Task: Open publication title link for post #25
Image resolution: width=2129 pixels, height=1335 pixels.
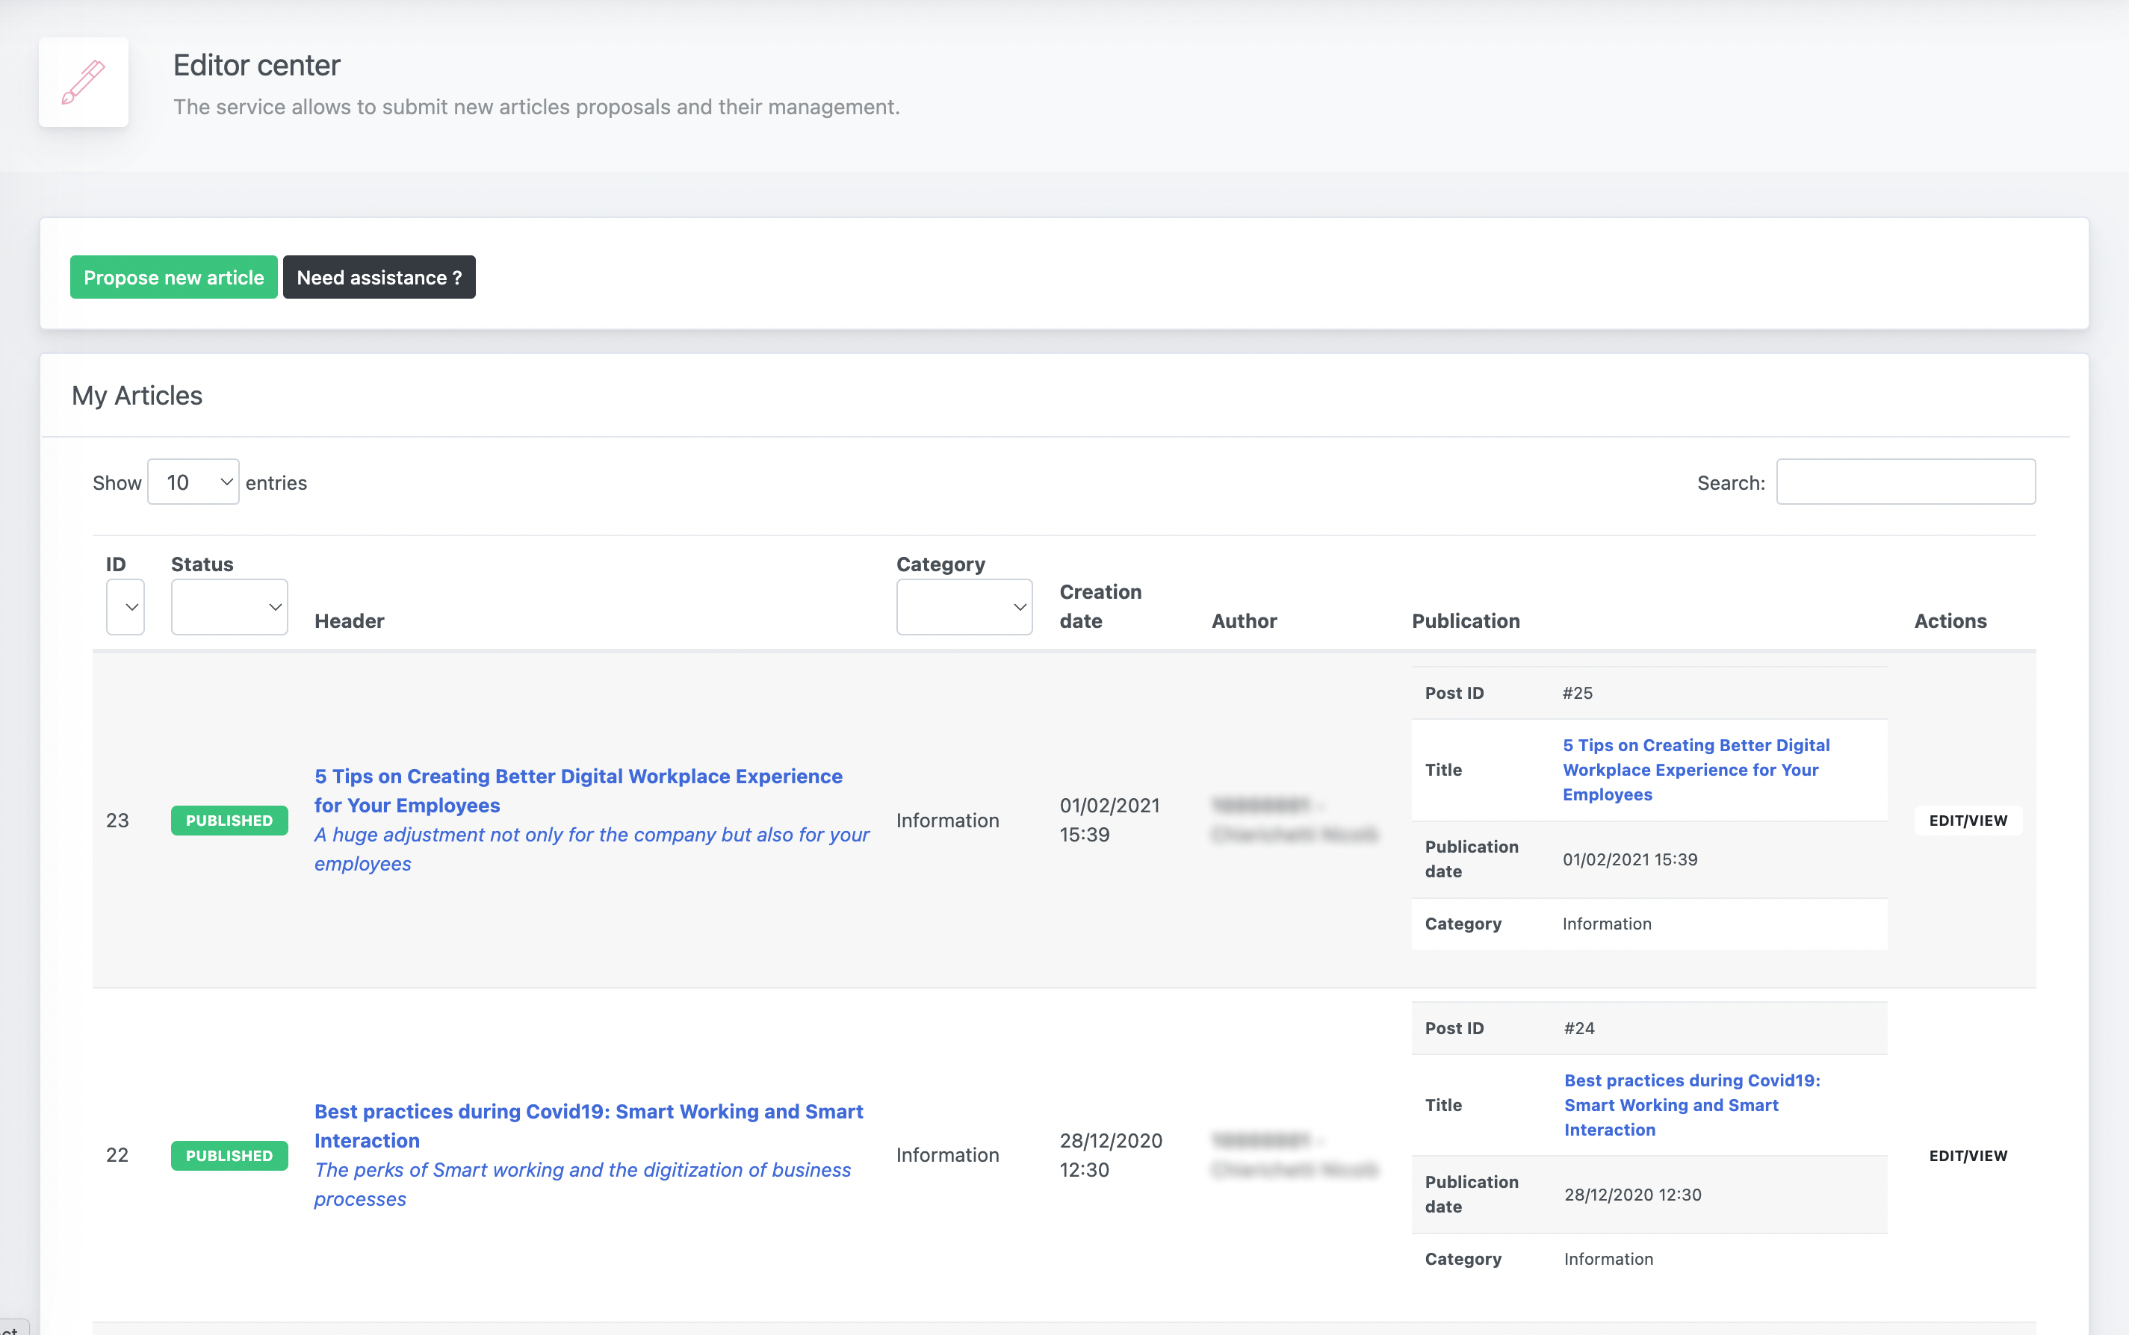Action: [x=1695, y=769]
